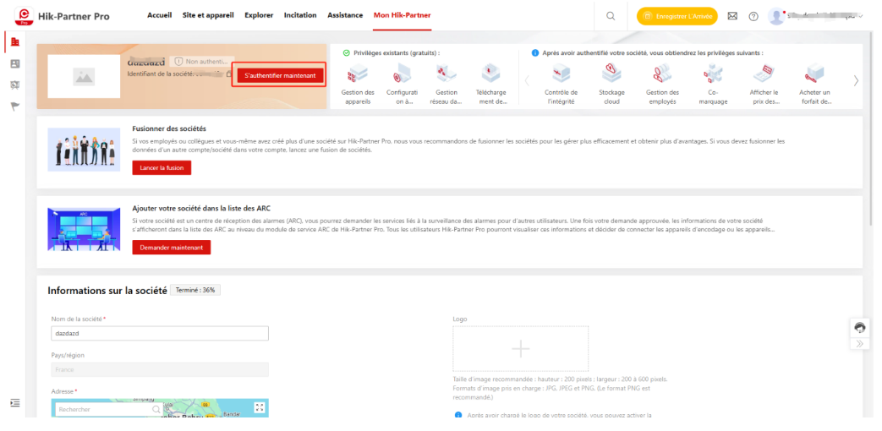The width and height of the screenshot is (882, 431).
Task: Click Fusionner des sociétés illustration
Action: pyautogui.click(x=84, y=149)
